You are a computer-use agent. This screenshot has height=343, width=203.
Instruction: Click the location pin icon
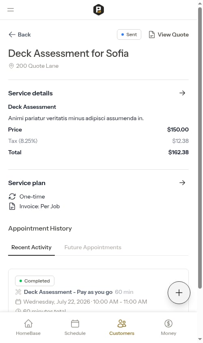click(x=11, y=66)
